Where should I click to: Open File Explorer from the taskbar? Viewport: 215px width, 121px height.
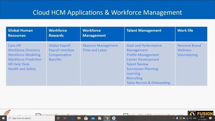(x=79, y=118)
